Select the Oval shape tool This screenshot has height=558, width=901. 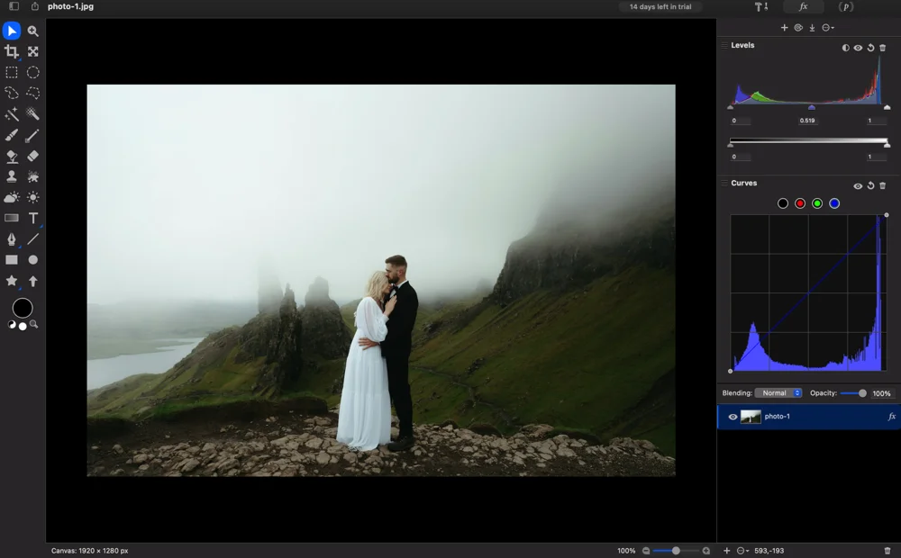click(x=32, y=260)
